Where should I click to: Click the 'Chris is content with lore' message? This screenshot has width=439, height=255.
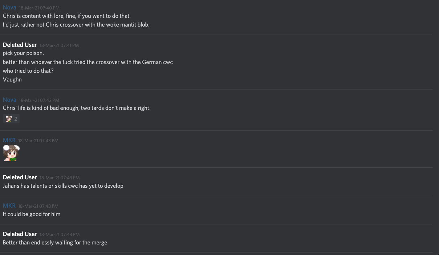point(66,16)
